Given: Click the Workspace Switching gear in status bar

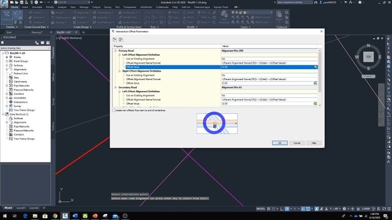Looking at the screenshot, I should click(x=344, y=209).
